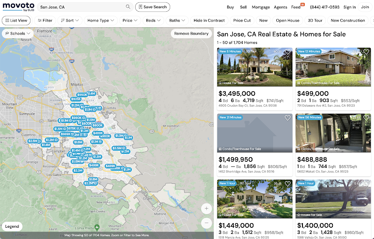Click the 3D Tour badge on $3,495,000 listing
374x239 pixels.
pos(251,51)
